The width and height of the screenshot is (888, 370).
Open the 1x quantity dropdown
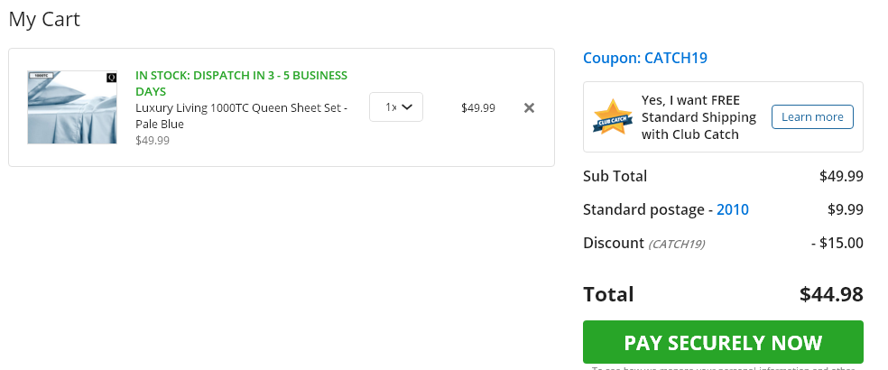pyautogui.click(x=396, y=107)
